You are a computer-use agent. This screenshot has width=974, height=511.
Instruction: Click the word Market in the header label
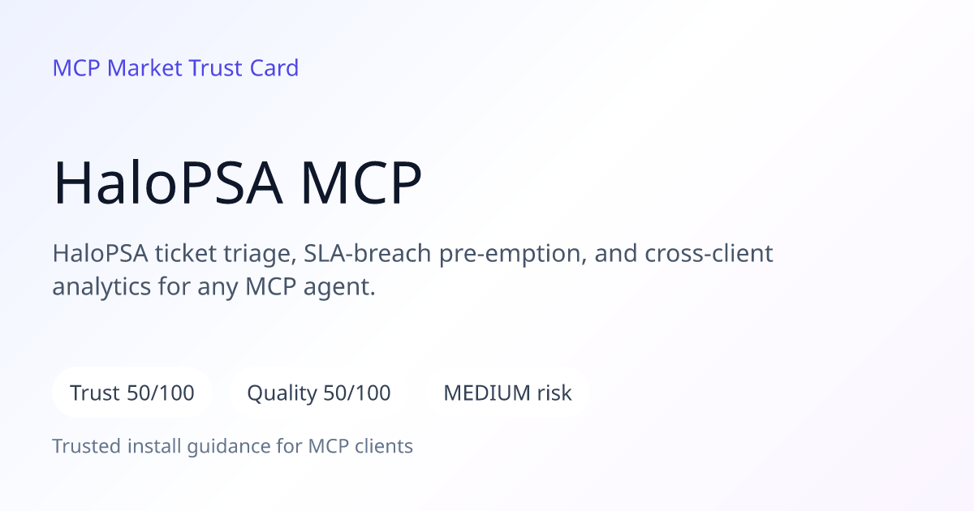tap(145, 68)
